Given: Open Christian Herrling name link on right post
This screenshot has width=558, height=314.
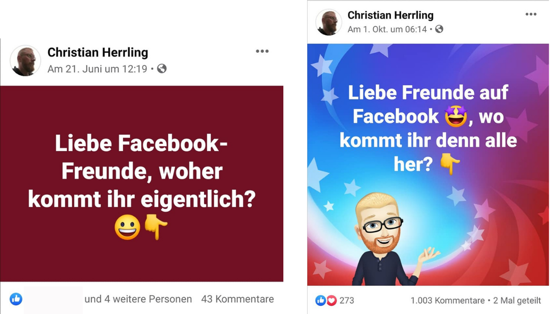Looking at the screenshot, I should 391,15.
